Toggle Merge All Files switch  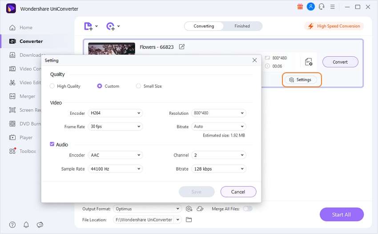point(248,209)
